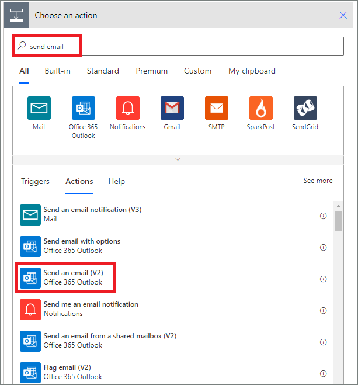Viewport: 358px width, 385px height.
Task: Choose the Notifications connector icon
Action: coord(128,108)
